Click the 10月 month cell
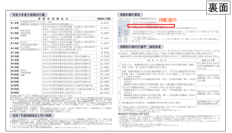This screenshot has width=232, height=133. tap(126, 37)
